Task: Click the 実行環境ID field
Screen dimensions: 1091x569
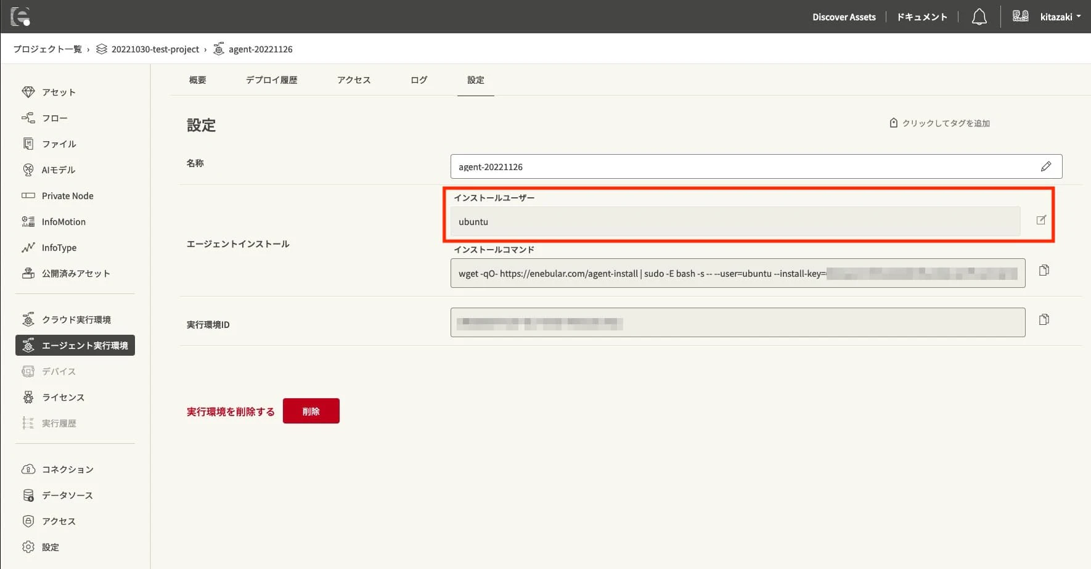Action: tap(738, 322)
